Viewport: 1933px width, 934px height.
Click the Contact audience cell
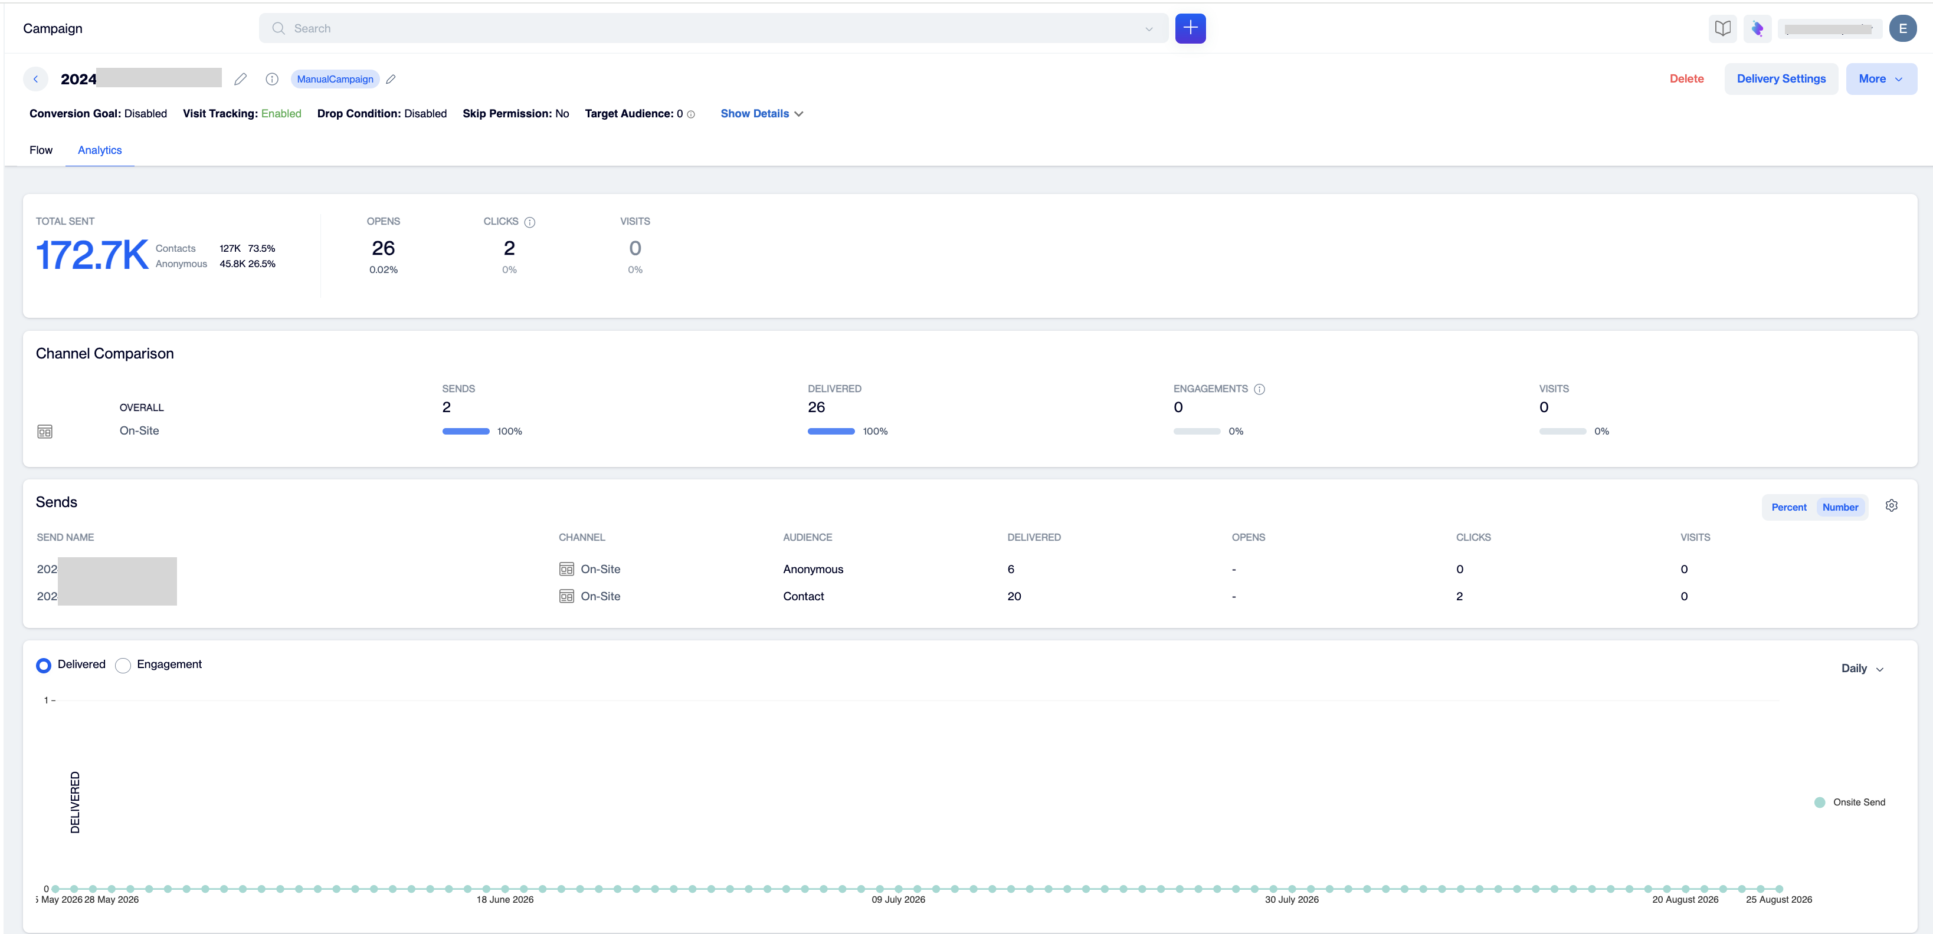[x=803, y=596]
